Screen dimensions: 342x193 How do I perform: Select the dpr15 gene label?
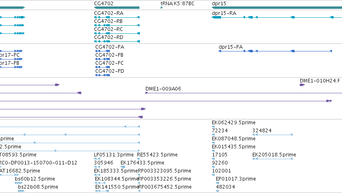point(219,4)
